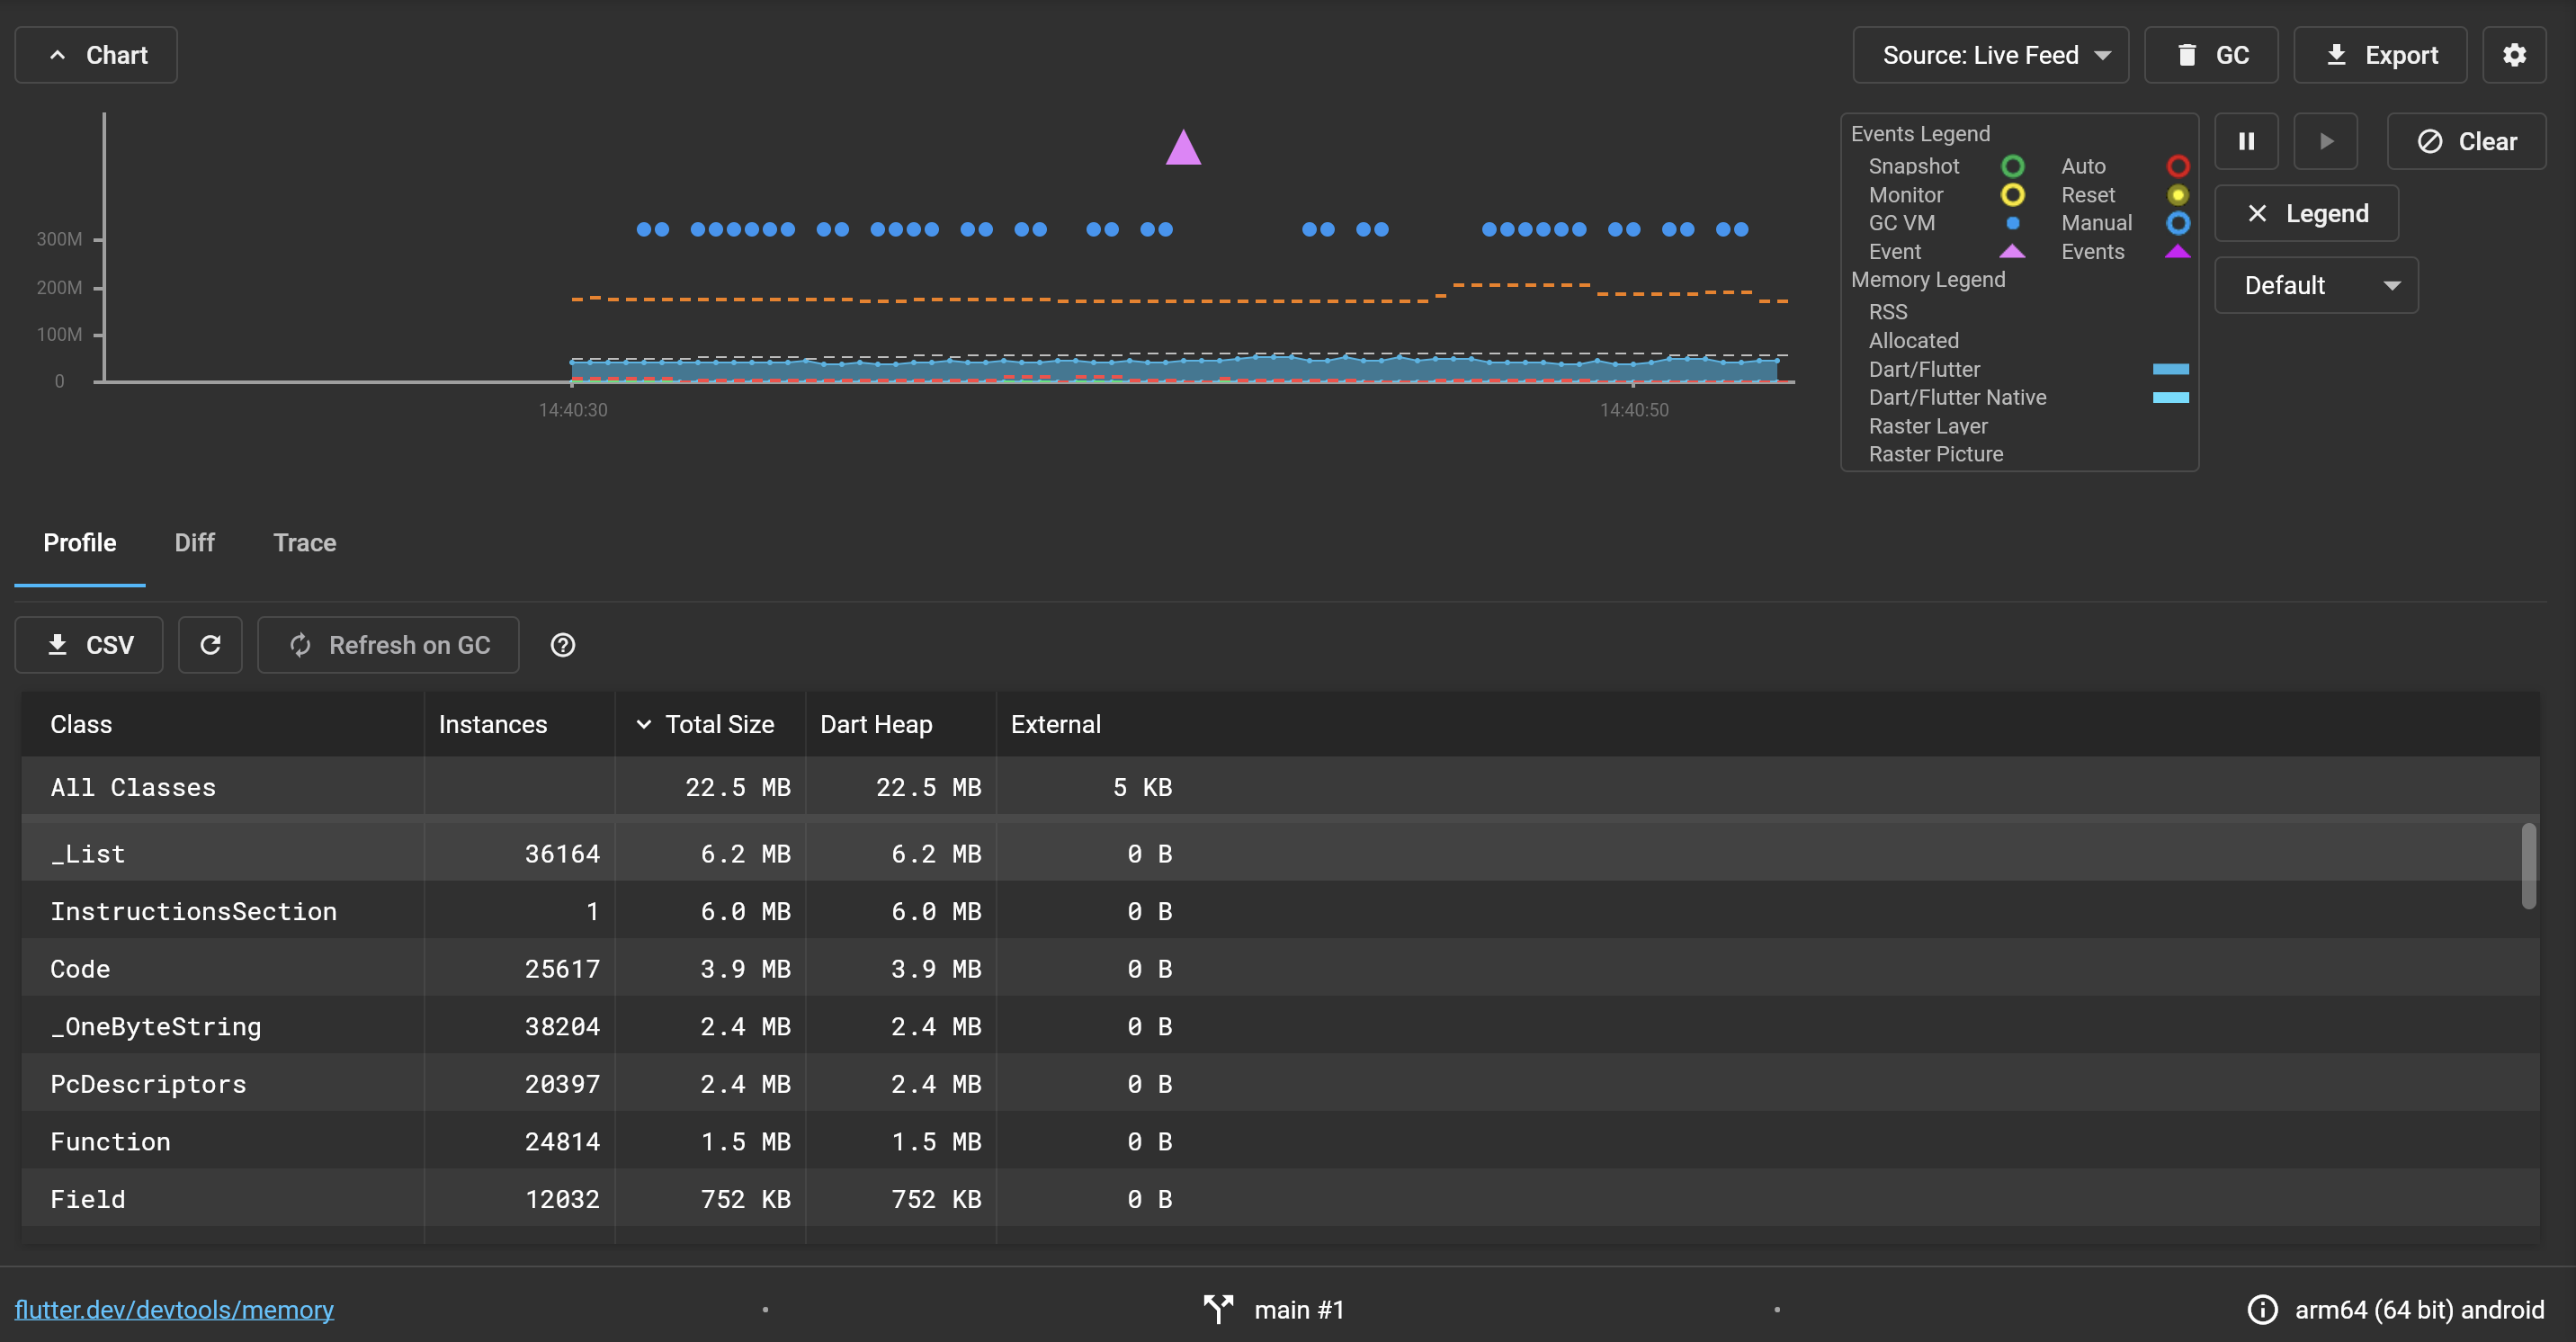Switch to the Diff tab
Screen dimensions: 2576x1342
194,543
